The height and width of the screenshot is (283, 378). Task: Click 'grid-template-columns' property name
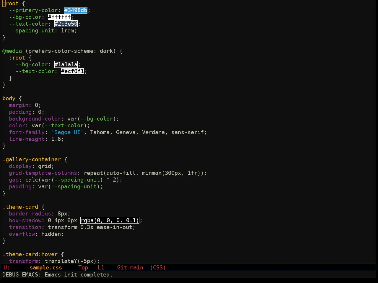coord(43,173)
